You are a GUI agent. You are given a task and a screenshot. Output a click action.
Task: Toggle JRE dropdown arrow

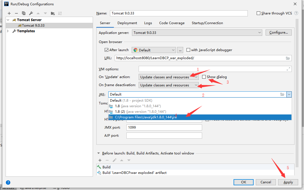(289, 94)
